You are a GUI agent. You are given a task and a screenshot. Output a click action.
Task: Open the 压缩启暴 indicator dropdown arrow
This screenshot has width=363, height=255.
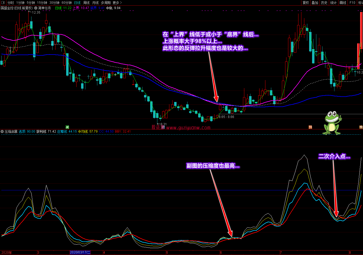click(2, 131)
